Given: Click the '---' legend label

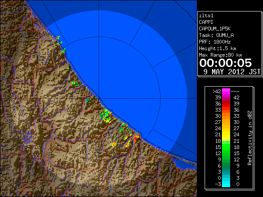Looking at the screenshot, I should 235,92.
